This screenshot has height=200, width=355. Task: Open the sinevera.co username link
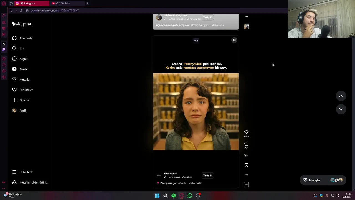171,174
